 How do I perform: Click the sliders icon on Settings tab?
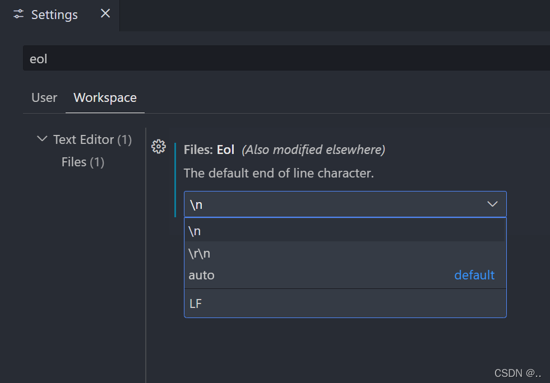click(x=19, y=15)
